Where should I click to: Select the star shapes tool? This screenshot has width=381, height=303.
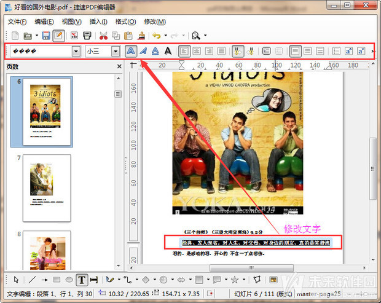(x=235, y=280)
